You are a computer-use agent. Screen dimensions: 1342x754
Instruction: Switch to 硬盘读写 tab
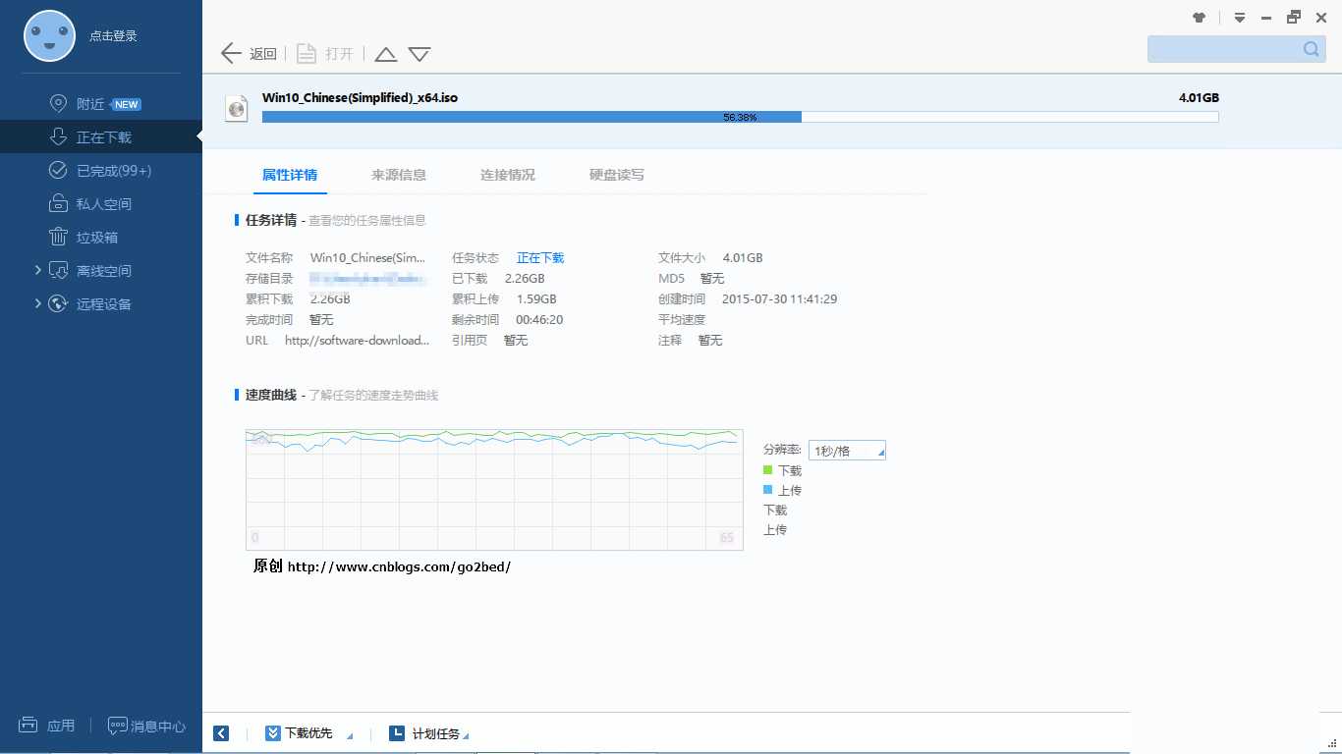(x=617, y=175)
